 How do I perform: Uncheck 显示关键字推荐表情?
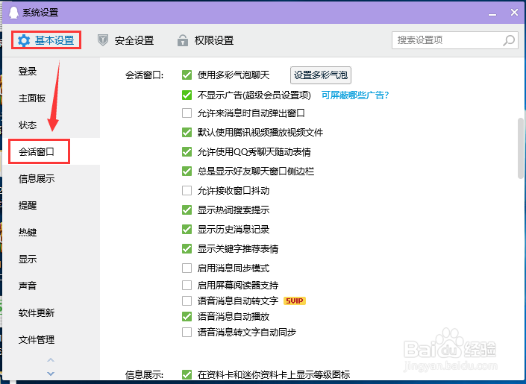coord(187,248)
